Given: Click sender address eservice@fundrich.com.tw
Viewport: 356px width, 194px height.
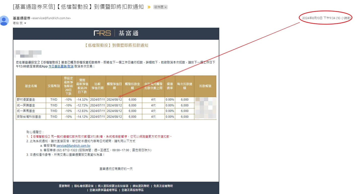Looking at the screenshot, I should 51,18.
